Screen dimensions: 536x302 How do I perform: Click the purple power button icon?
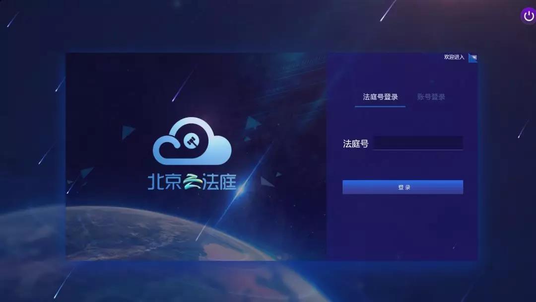529,16
